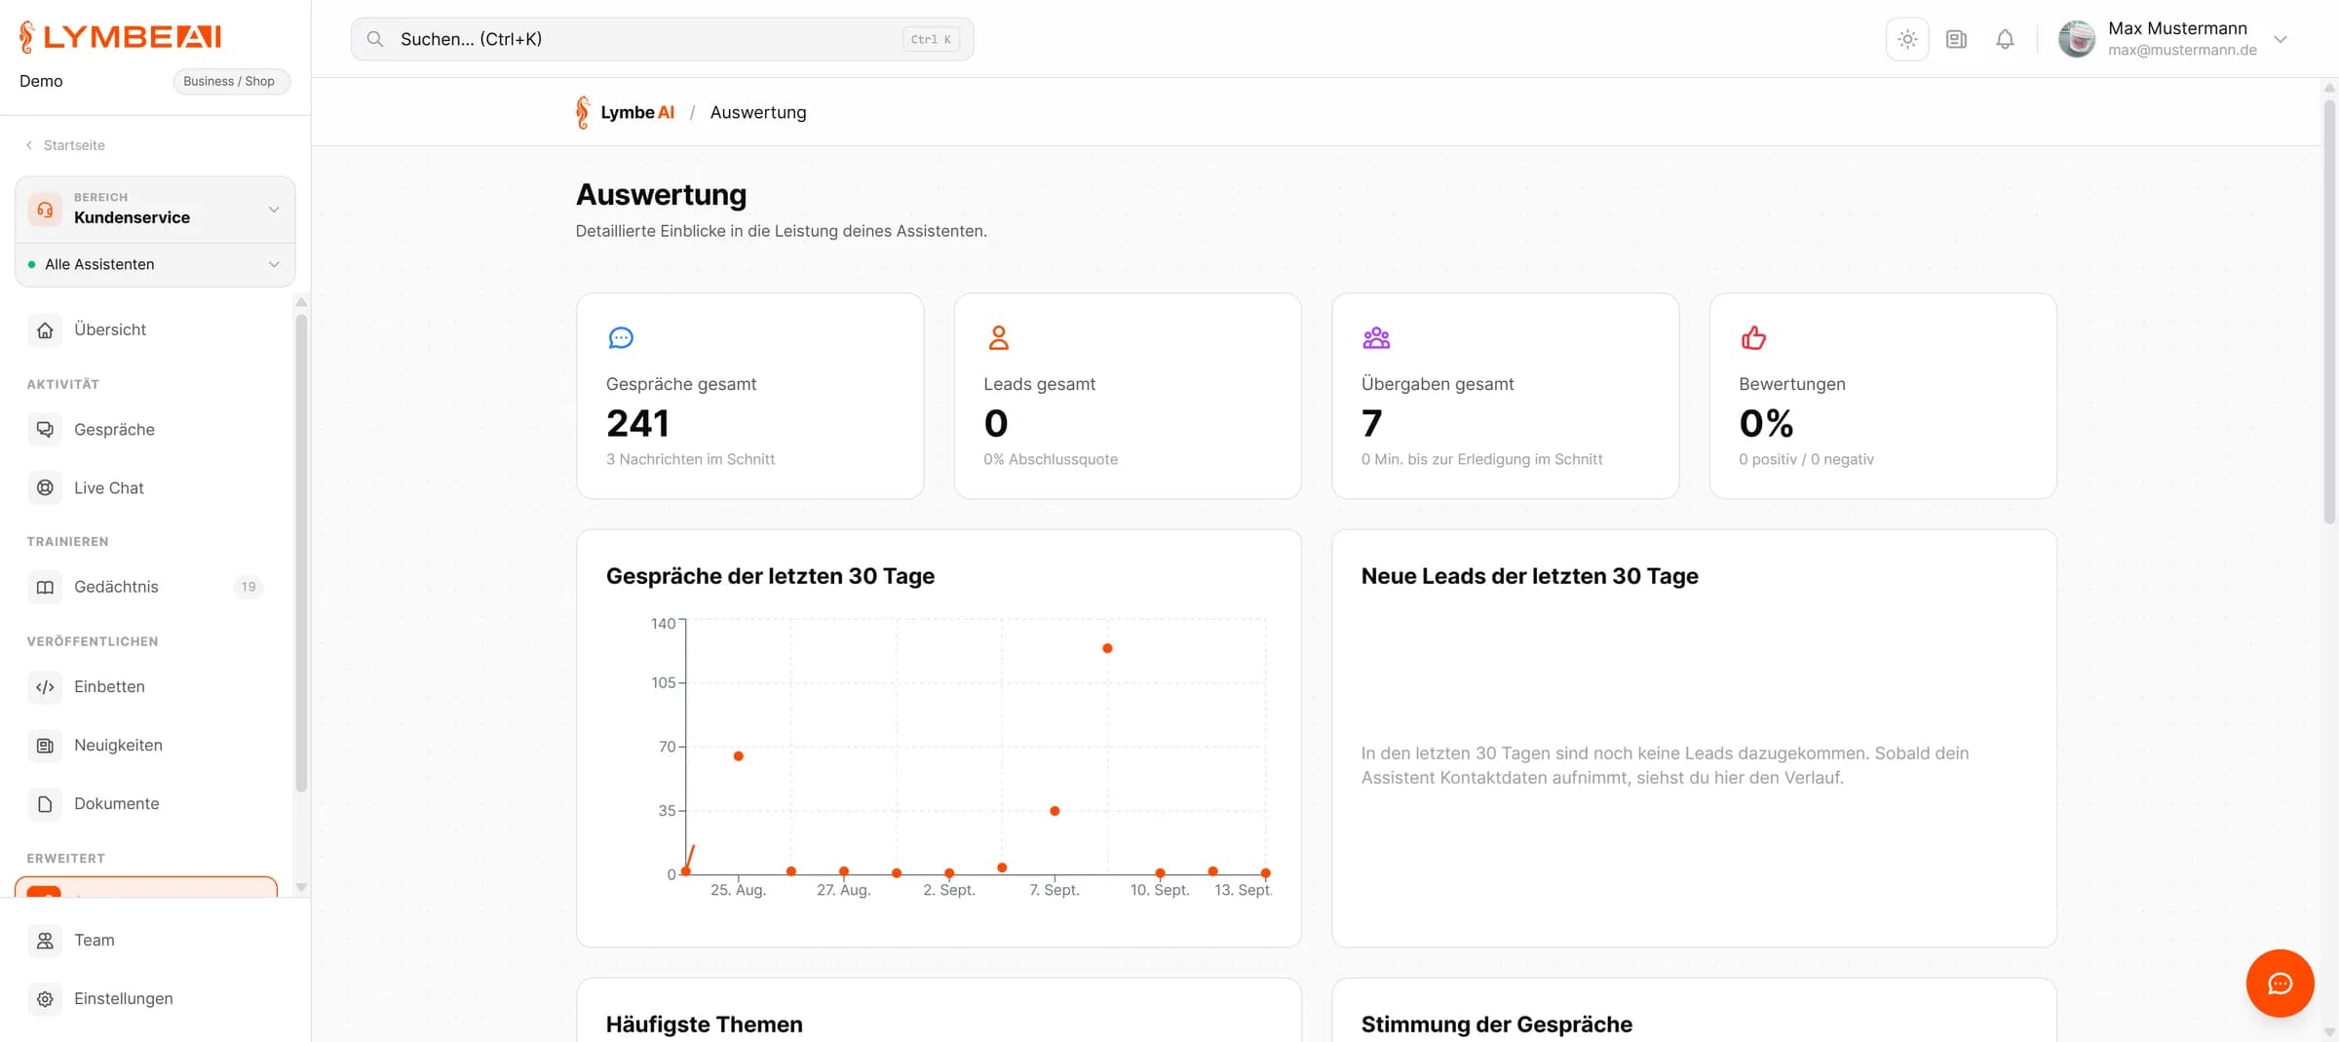Click the Übergaben gesamt value 7
2339x1042 pixels.
[x=1371, y=423]
